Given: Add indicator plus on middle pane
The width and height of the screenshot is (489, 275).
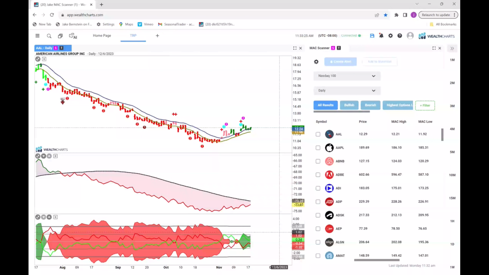Looking at the screenshot, I should coord(56,156).
